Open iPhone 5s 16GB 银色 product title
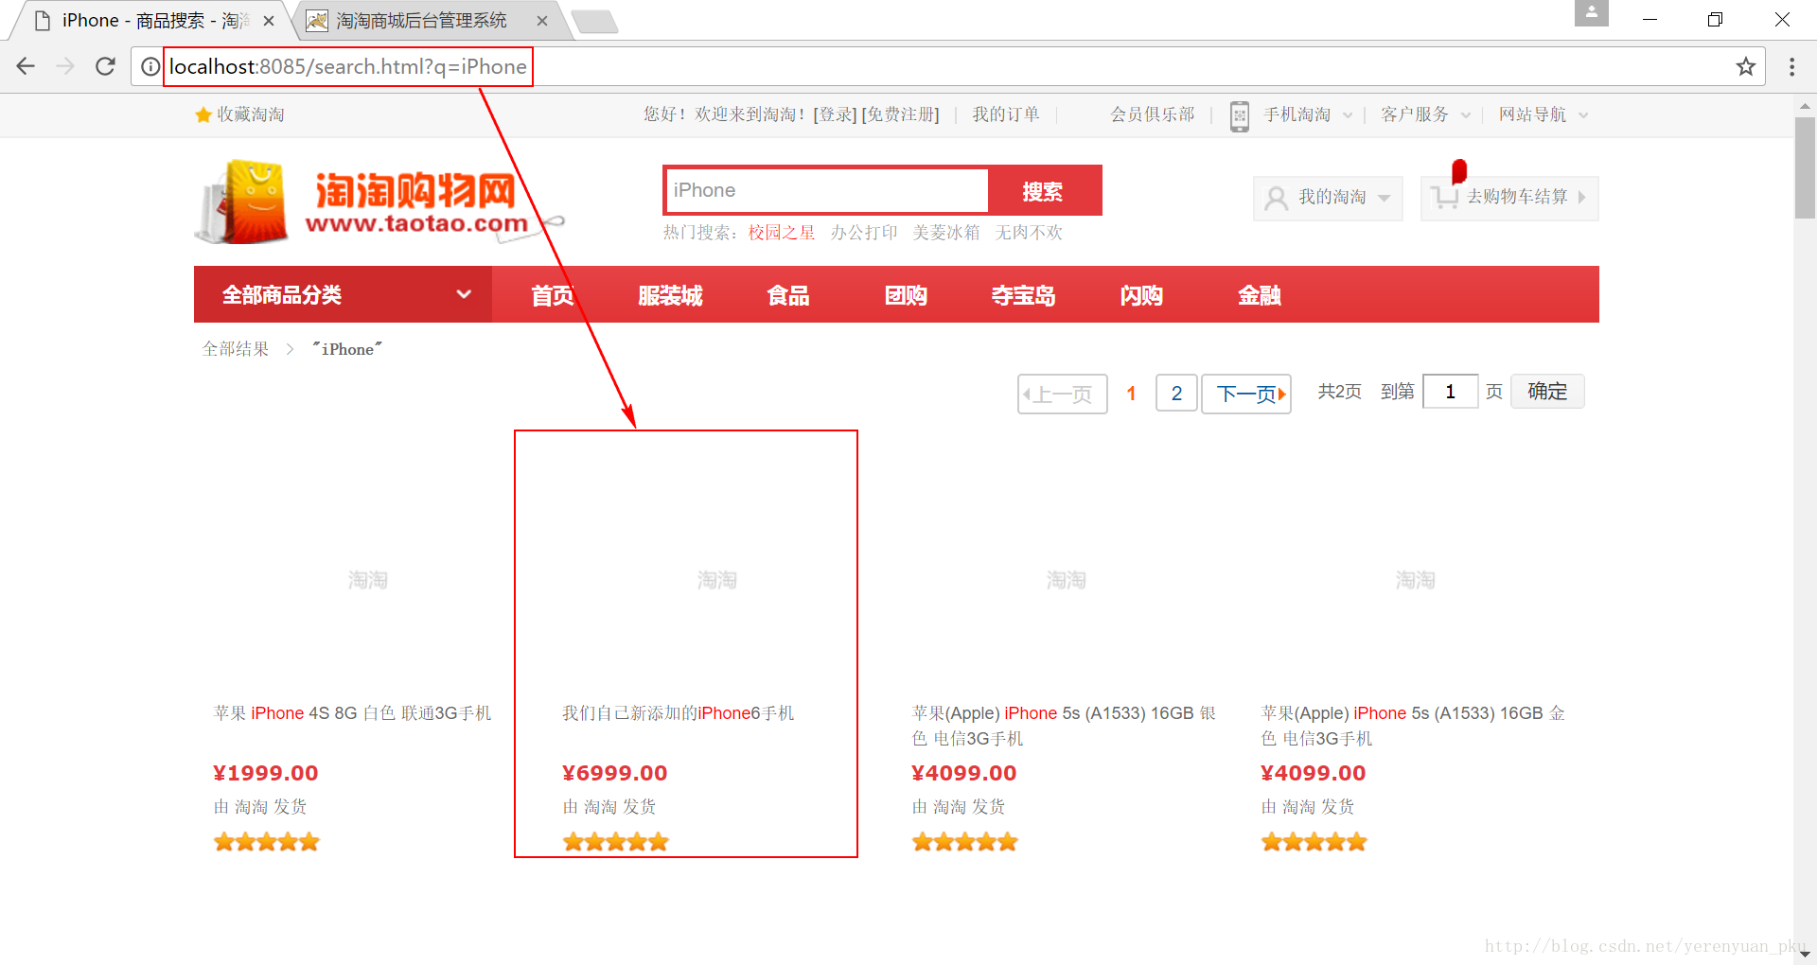Viewport: 1817px width, 965px height. [x=1064, y=726]
